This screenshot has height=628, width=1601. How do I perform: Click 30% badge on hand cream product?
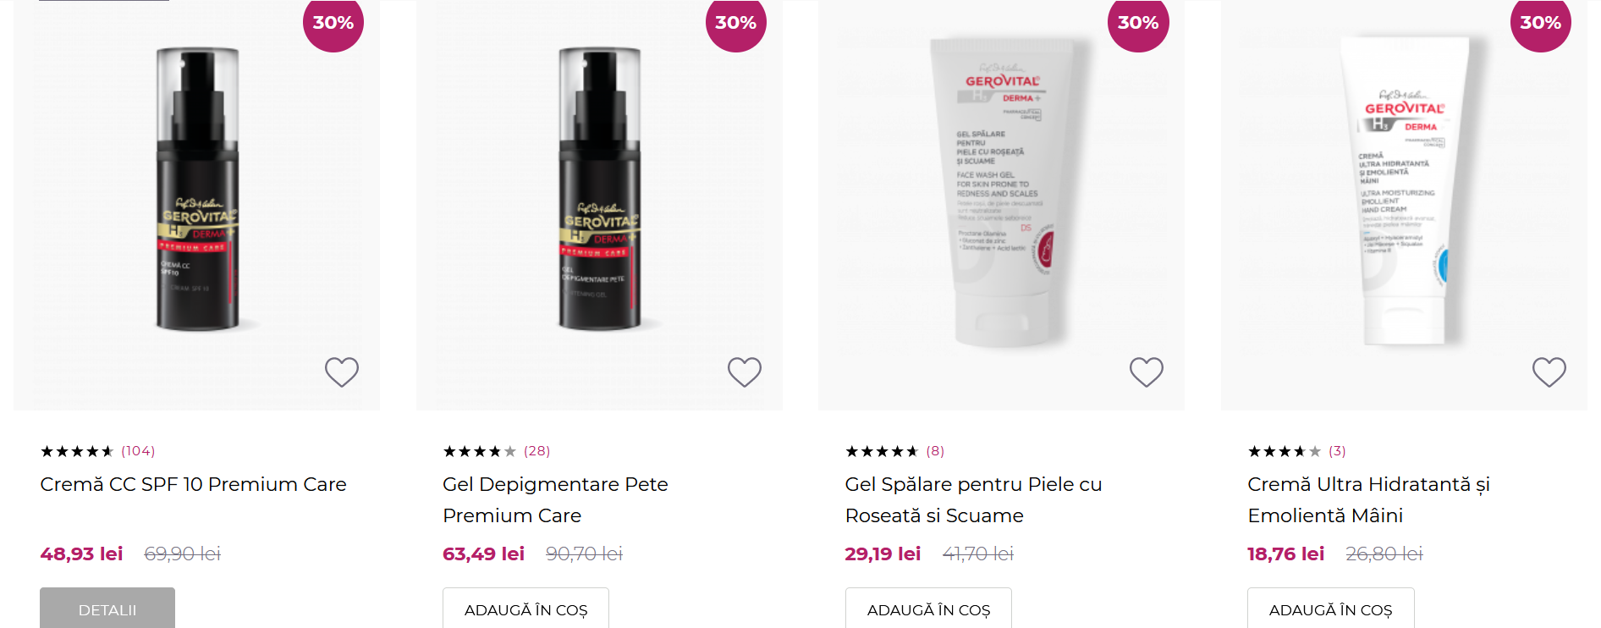coord(1541,22)
